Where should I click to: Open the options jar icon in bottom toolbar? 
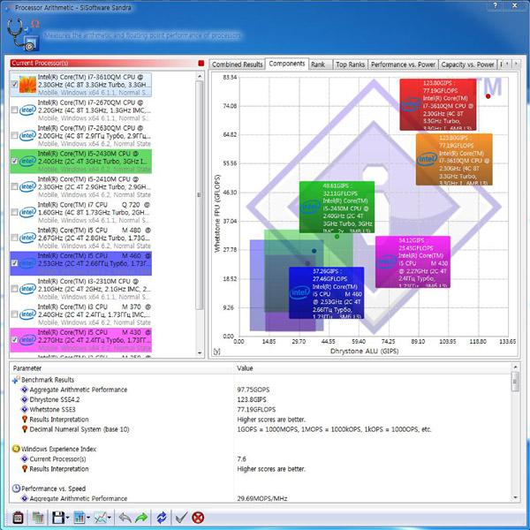[18, 518]
